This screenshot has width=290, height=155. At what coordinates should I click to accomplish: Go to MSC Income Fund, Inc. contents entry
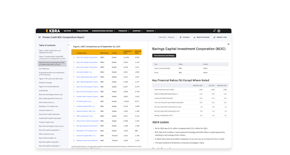pyautogui.click(x=47, y=102)
